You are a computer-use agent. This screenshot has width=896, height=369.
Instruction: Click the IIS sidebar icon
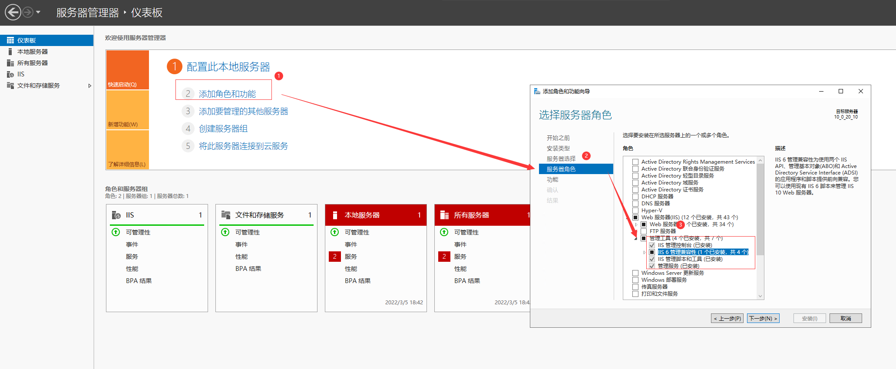pyautogui.click(x=10, y=74)
